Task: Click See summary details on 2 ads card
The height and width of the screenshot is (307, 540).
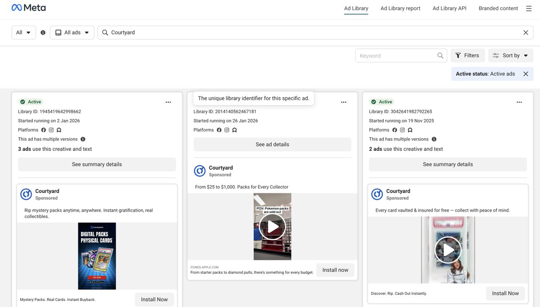Action: [448, 164]
